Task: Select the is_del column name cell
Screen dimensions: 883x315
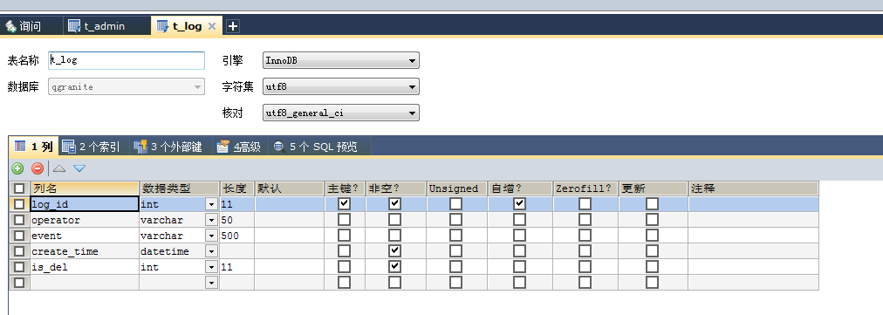Action: click(x=85, y=267)
